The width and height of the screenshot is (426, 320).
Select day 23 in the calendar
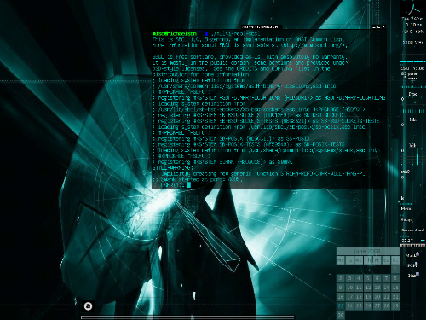coord(341,306)
